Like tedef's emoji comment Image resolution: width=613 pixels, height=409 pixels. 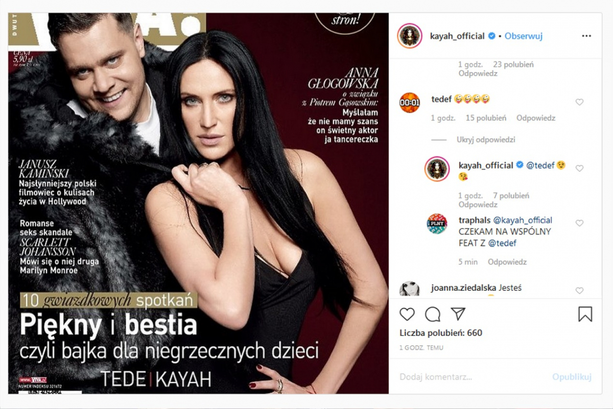coord(579,102)
